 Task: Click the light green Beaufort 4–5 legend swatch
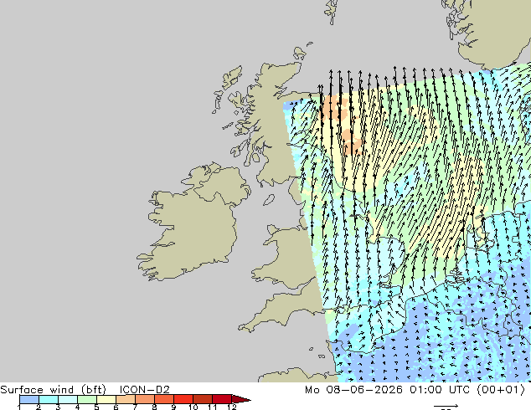[87, 399]
